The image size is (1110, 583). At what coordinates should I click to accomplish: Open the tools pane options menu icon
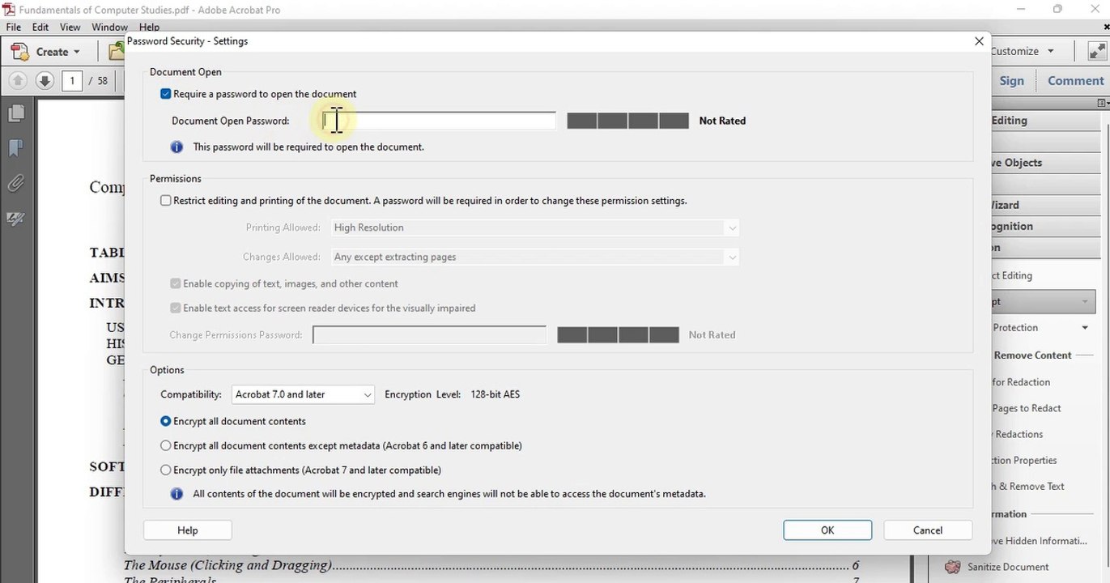click(x=1103, y=103)
